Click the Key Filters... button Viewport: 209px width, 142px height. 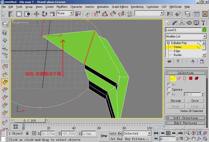(x=137, y=139)
